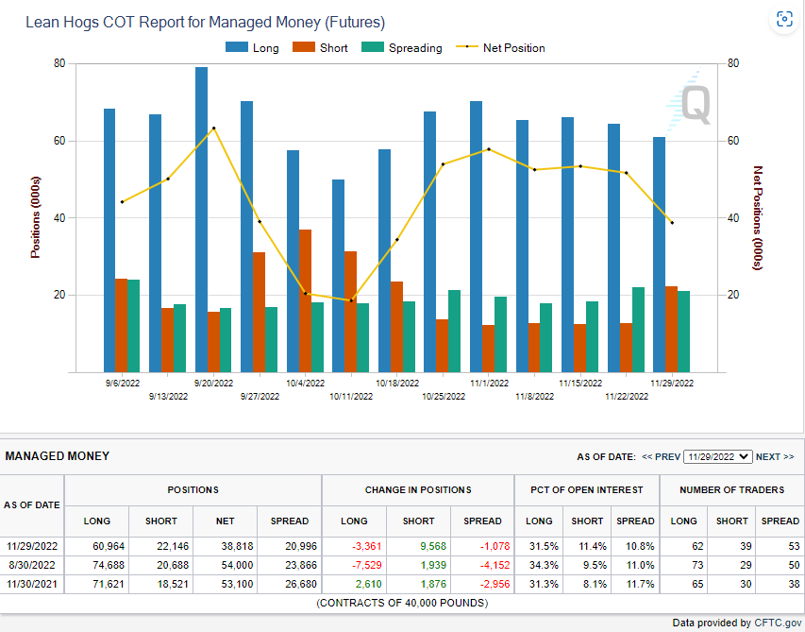Click the 10/18/2022 axis date label

click(x=397, y=383)
